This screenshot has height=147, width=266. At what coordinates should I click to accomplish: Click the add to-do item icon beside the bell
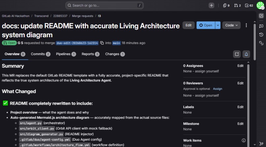(237, 54)
